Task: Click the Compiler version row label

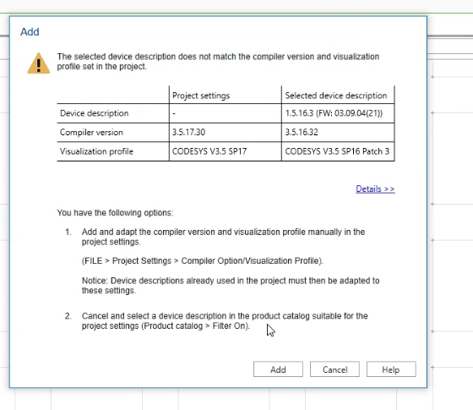Action: (x=91, y=132)
